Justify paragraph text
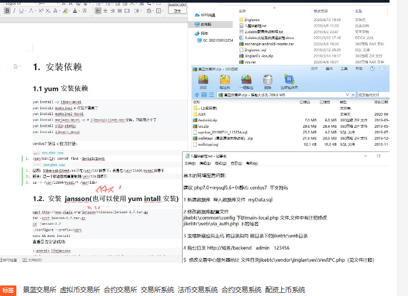The width and height of the screenshot is (408, 296). (120, 11)
